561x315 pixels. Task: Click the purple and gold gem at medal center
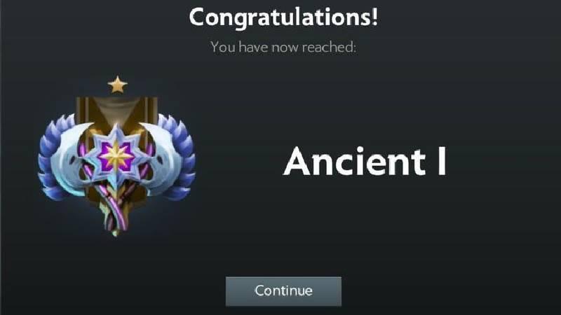116,156
